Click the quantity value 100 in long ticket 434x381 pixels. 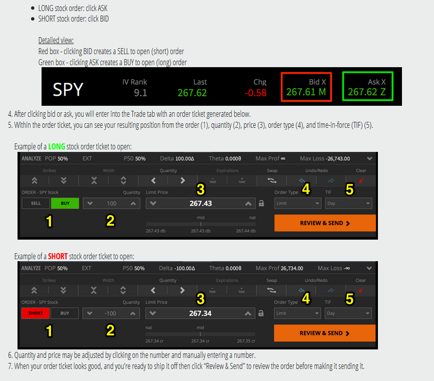pos(112,204)
